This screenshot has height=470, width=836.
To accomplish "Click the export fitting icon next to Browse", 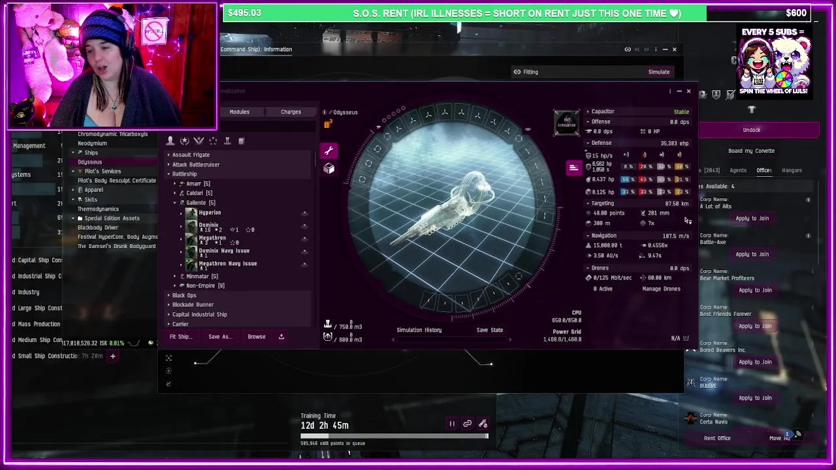I will coord(281,337).
